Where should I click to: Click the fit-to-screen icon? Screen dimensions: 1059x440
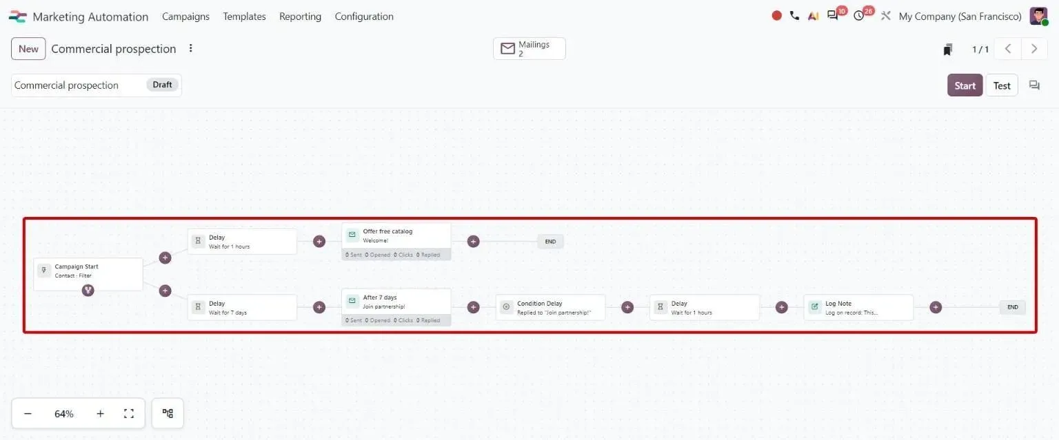click(x=129, y=414)
